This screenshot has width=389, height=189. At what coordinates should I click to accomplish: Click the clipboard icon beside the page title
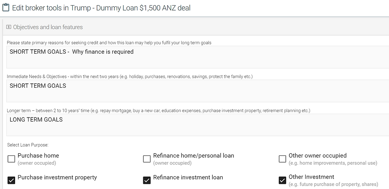click(6, 8)
